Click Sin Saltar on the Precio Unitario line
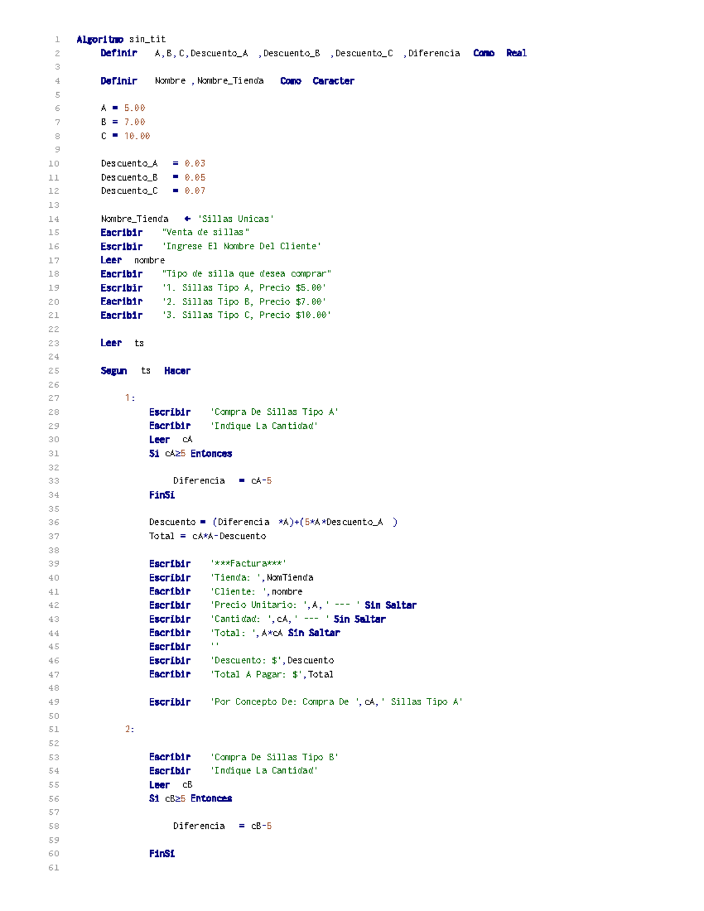This screenshot has width=704, height=911. [390, 605]
